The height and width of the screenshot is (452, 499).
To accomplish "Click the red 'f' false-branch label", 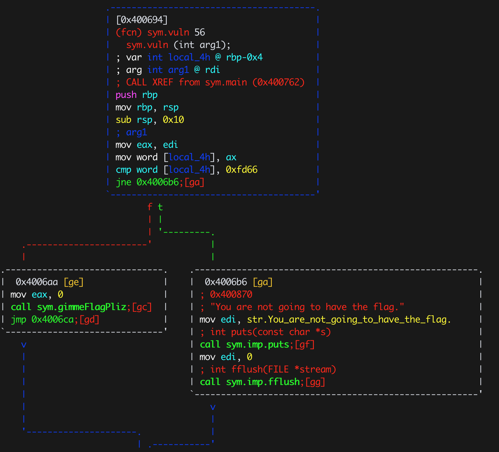I will [150, 207].
